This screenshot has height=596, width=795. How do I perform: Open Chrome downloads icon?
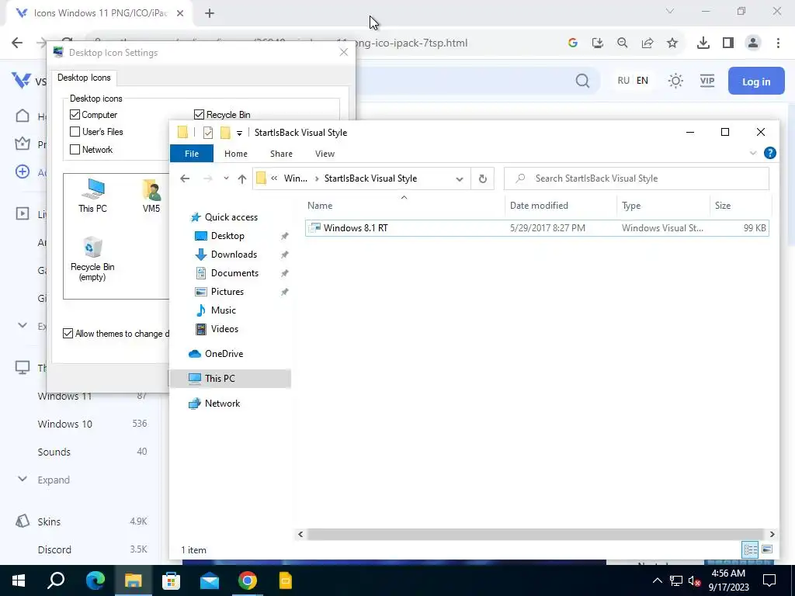point(703,43)
